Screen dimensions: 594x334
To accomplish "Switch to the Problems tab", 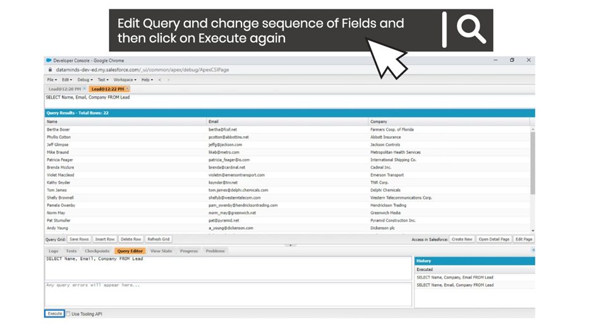I will 215,251.
